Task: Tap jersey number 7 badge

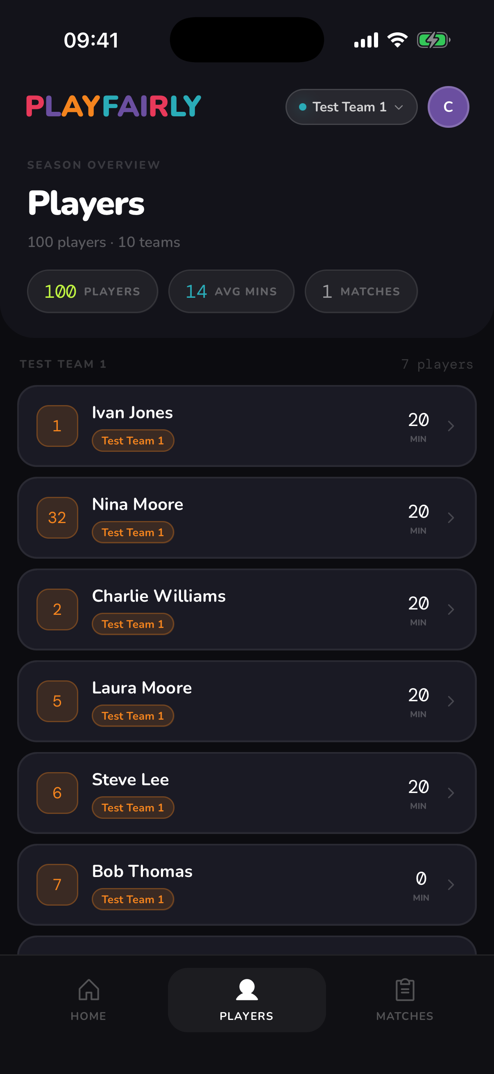Action: pyautogui.click(x=57, y=884)
